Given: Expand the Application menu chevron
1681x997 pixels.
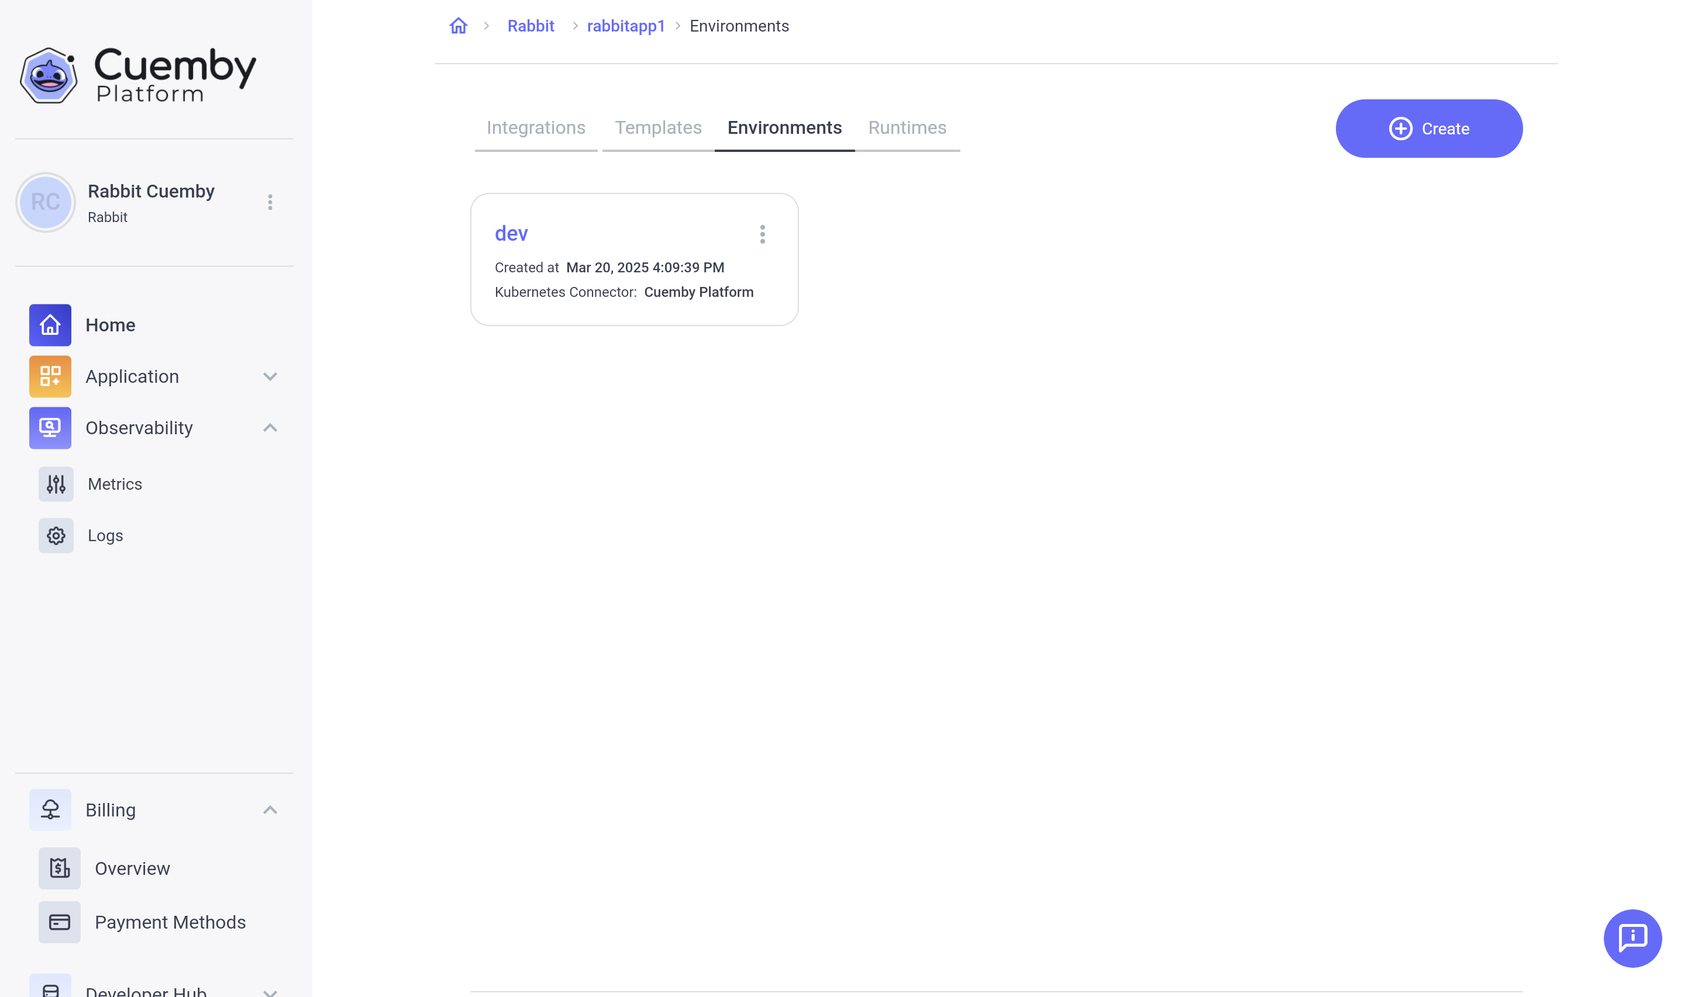Looking at the screenshot, I should click(270, 376).
